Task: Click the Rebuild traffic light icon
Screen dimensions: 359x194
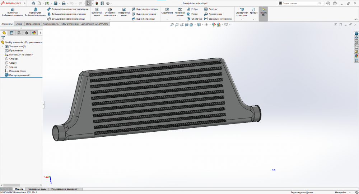Action: (x=97, y=3)
